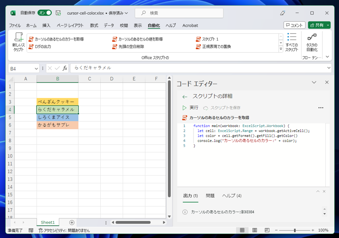The image size is (339, 238).
Task: Open the ファイル menu tab
Action: point(15,25)
